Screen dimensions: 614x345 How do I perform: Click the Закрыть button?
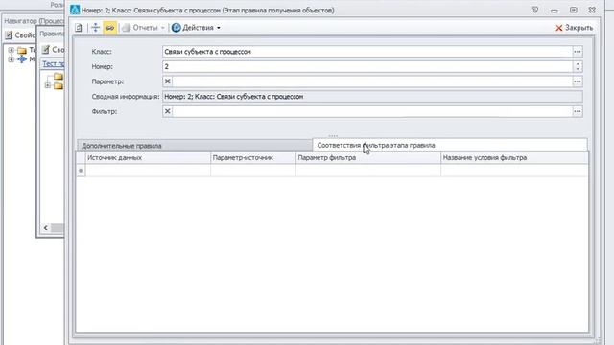(x=574, y=28)
